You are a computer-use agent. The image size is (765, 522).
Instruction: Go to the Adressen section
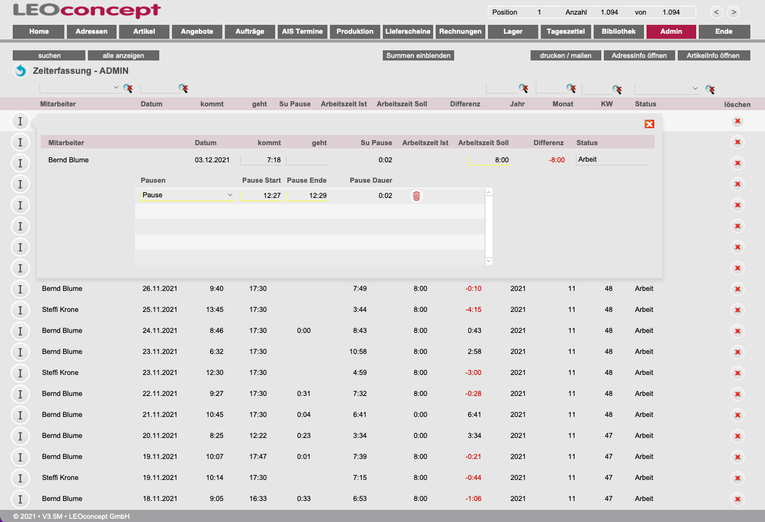coord(92,31)
